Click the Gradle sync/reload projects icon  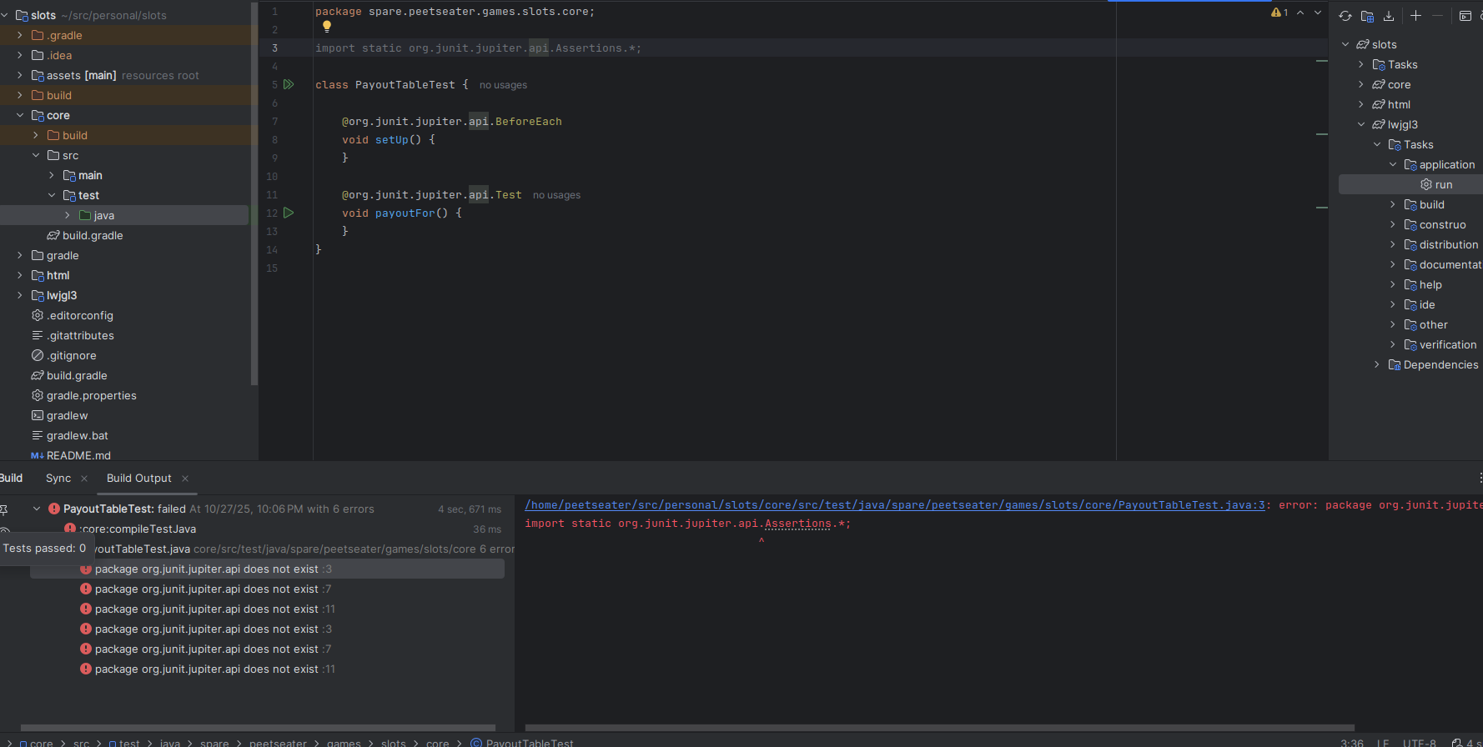tap(1345, 16)
